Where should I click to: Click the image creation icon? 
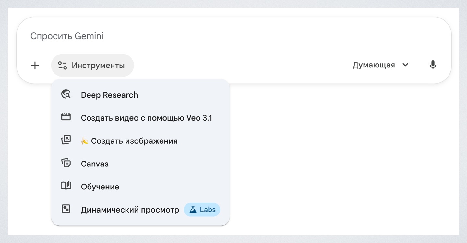tap(66, 140)
